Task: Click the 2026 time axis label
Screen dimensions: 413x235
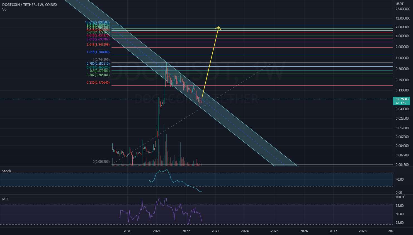Action: 304,231
